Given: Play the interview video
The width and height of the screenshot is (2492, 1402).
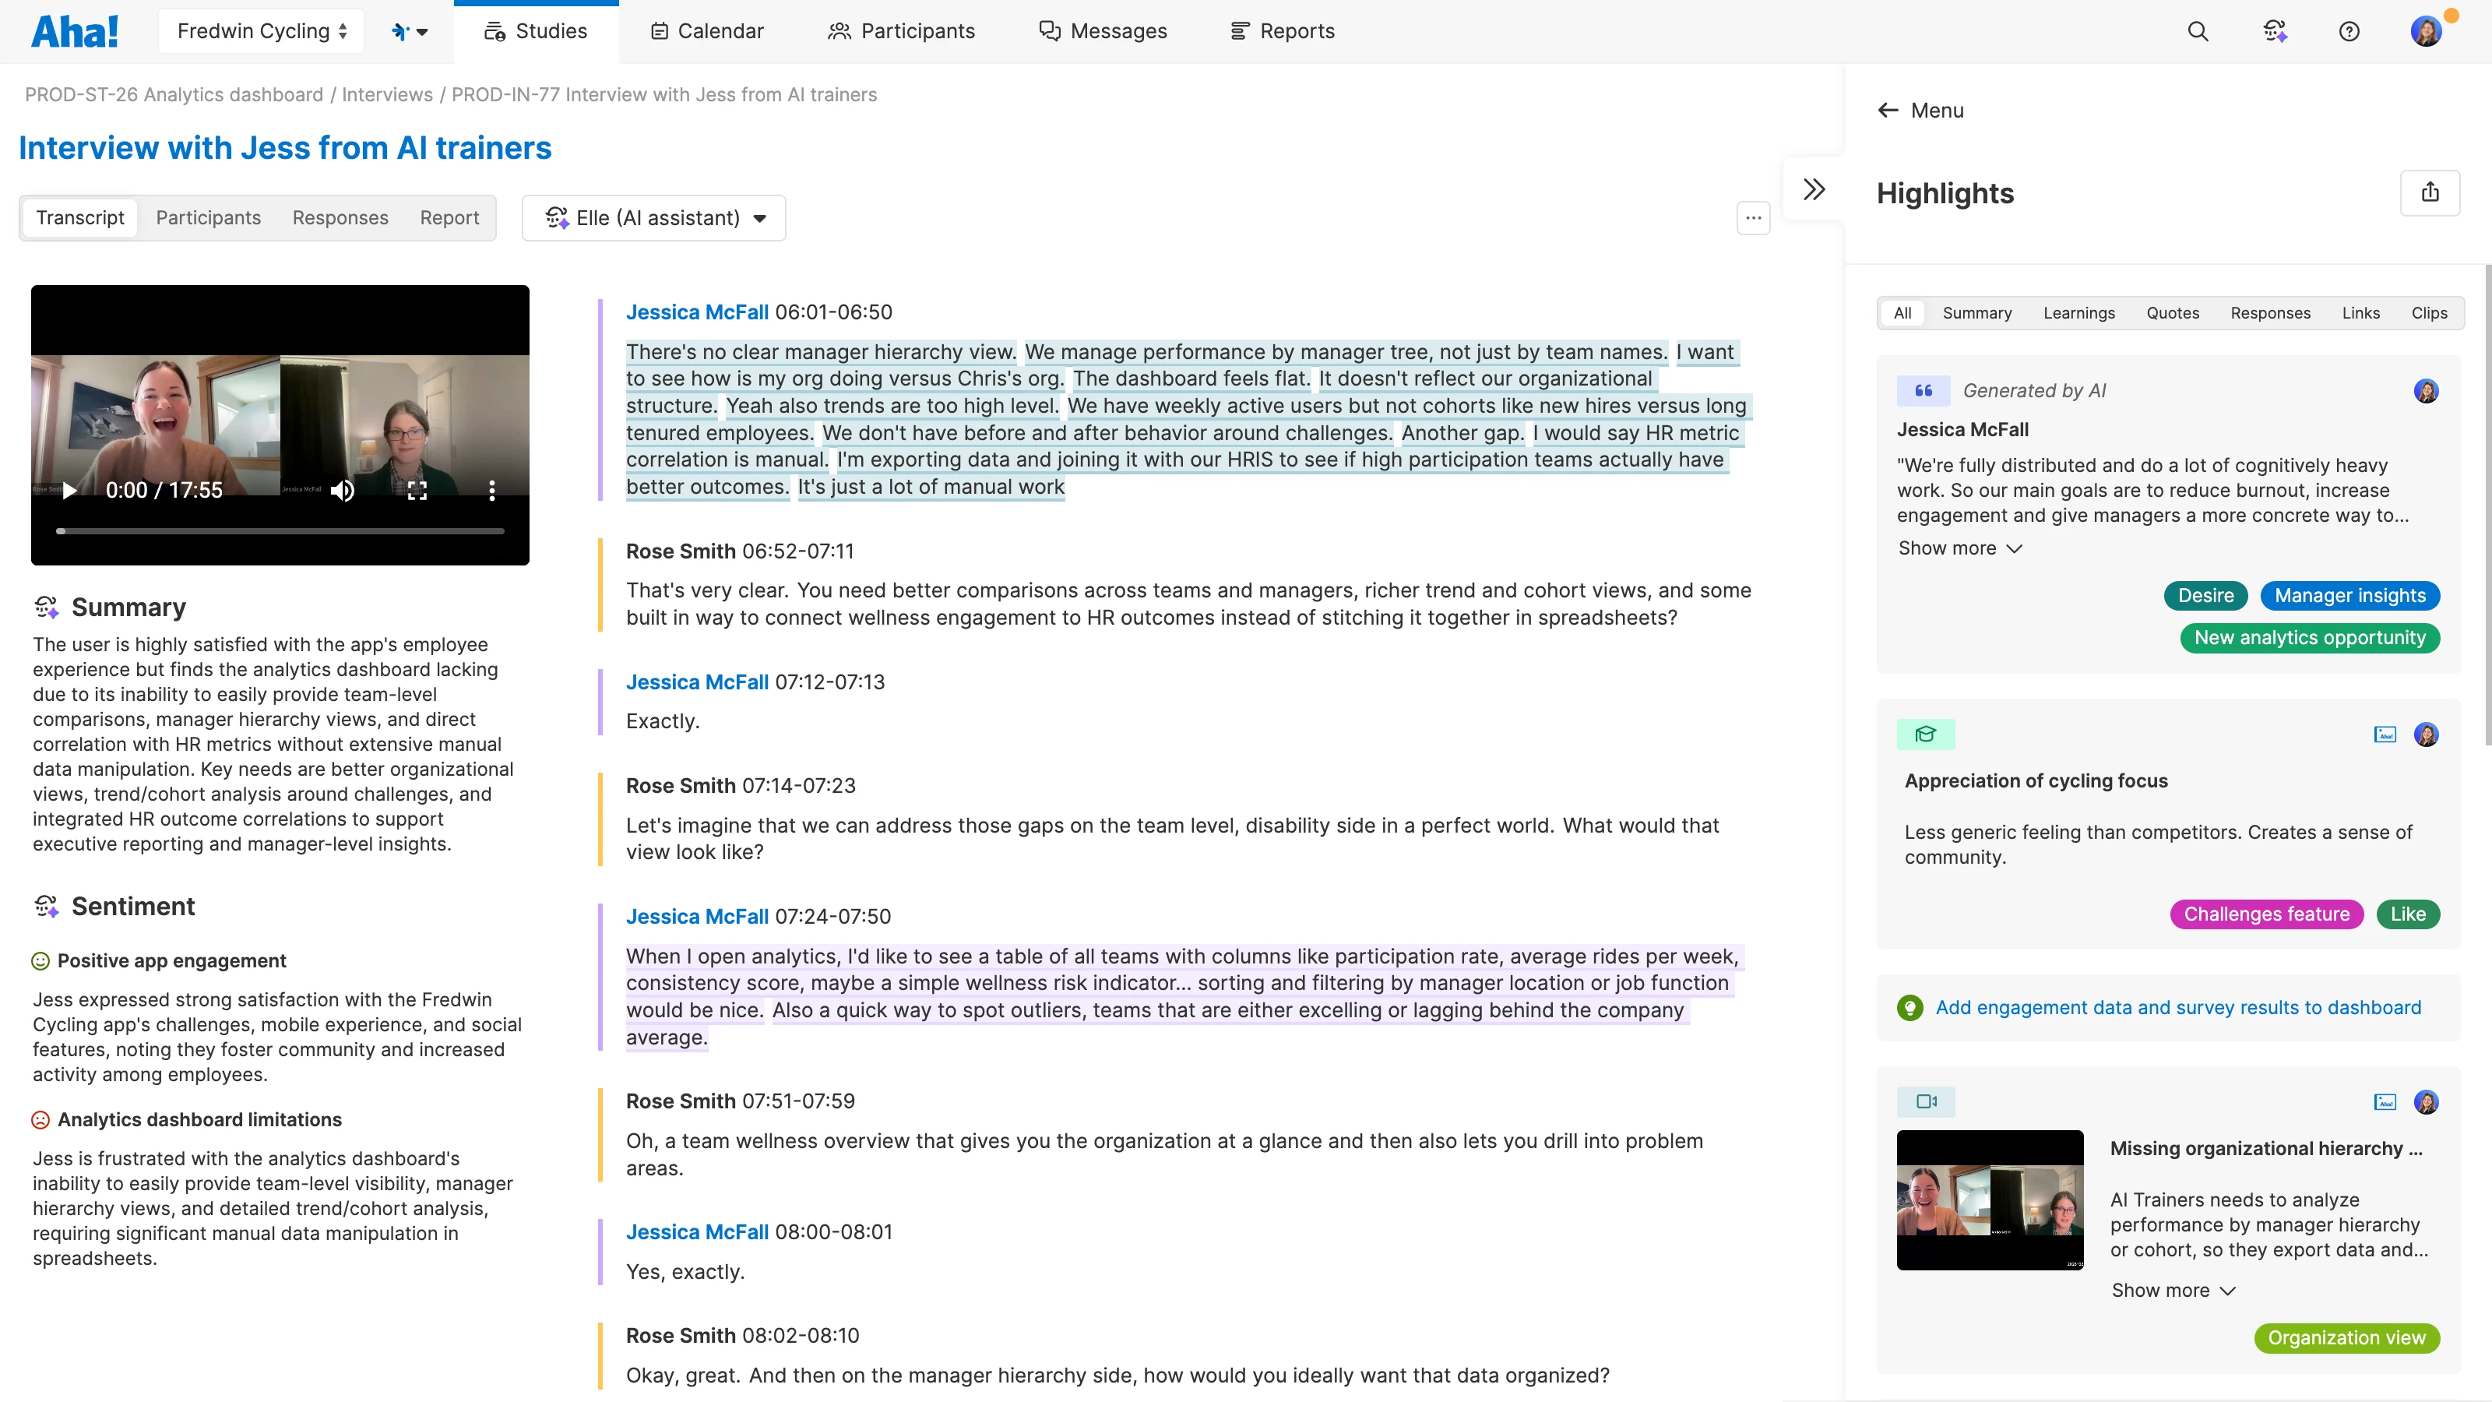Looking at the screenshot, I should [69, 491].
